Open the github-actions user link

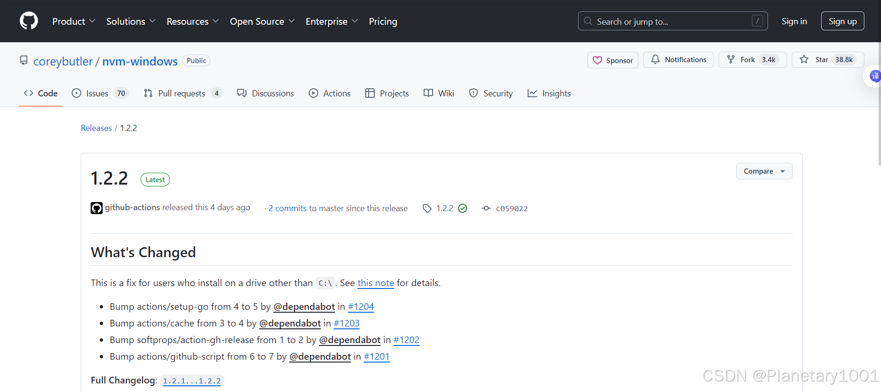(x=133, y=207)
